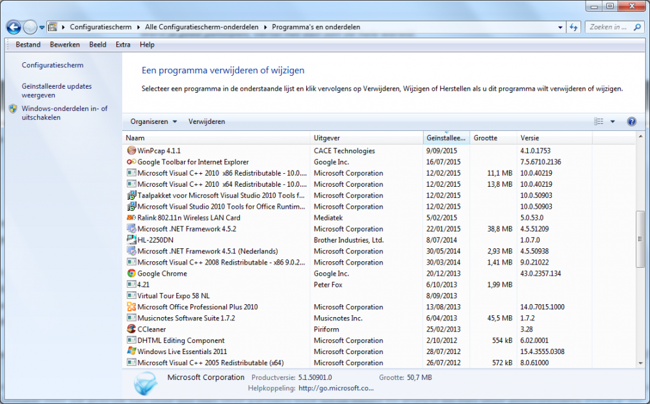The image size is (650, 404).
Task: Open Windows-onderdelen in- of uitschakelen link
Action: click(64, 113)
